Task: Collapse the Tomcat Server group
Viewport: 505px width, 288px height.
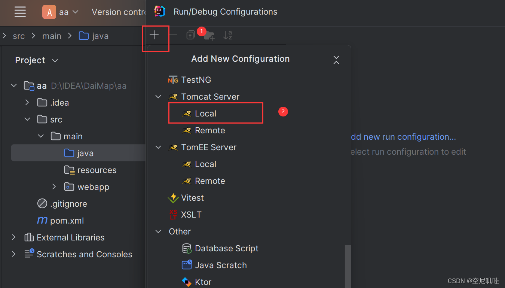Action: click(158, 96)
